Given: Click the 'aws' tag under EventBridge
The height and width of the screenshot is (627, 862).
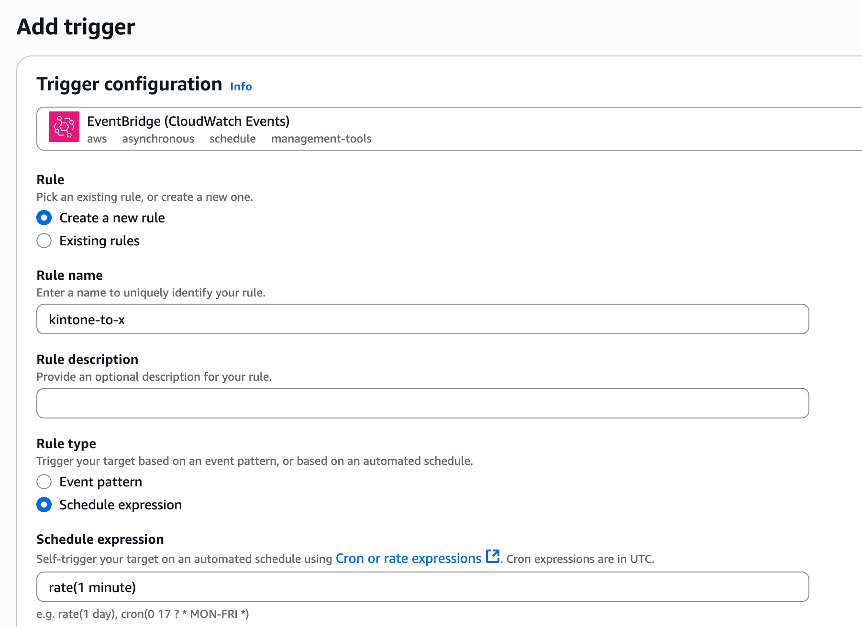Looking at the screenshot, I should (x=97, y=139).
